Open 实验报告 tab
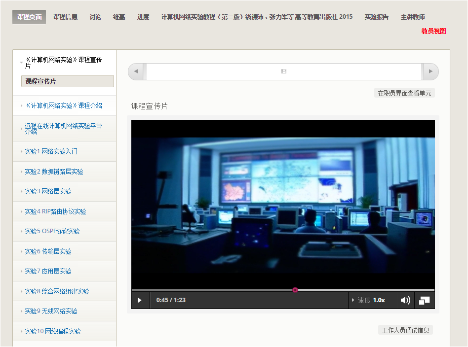 coord(377,17)
